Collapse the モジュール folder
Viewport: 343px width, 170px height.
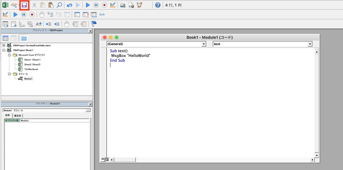pyautogui.click(x=9, y=74)
